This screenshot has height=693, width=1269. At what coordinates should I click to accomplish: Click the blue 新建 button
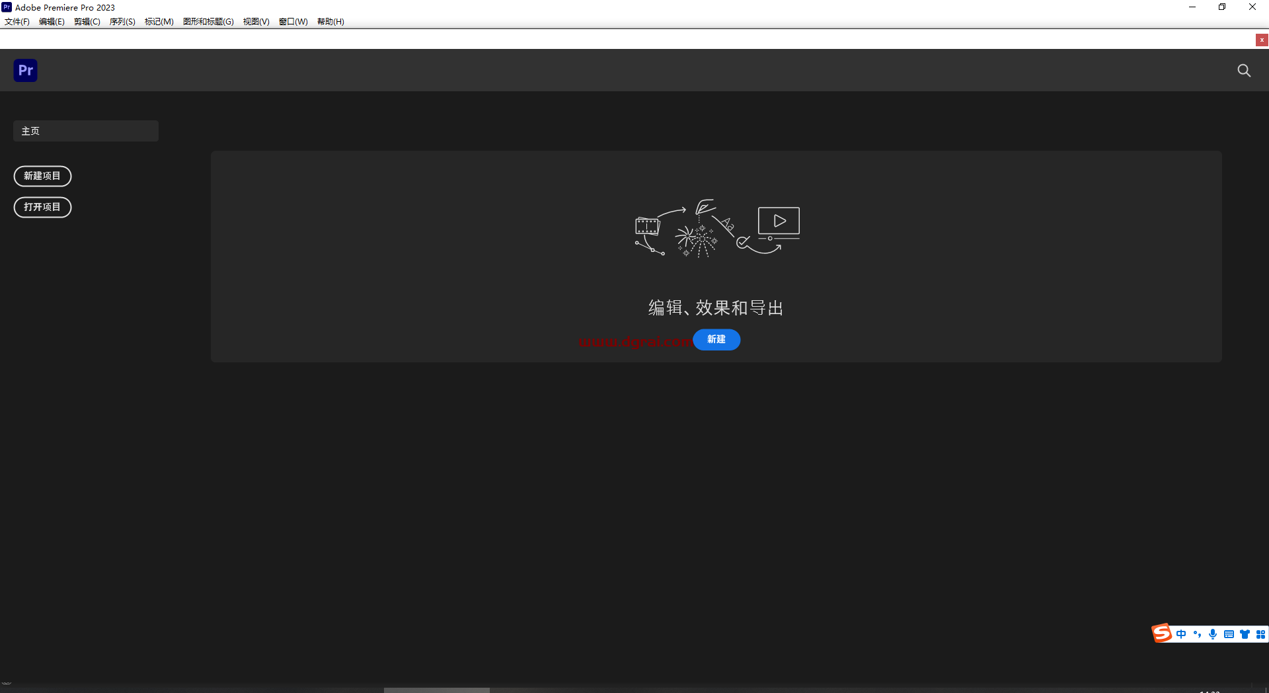[716, 339]
